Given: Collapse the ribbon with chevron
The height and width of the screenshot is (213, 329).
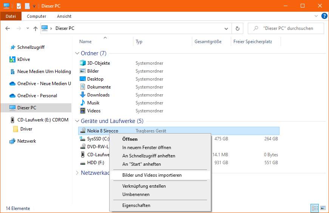Looking at the screenshot, I should (x=317, y=16).
